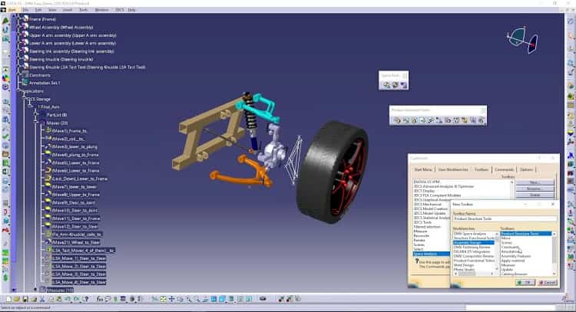Click the Cut scissors icon
Screen dimensions: 576x312
click(x=42, y=299)
